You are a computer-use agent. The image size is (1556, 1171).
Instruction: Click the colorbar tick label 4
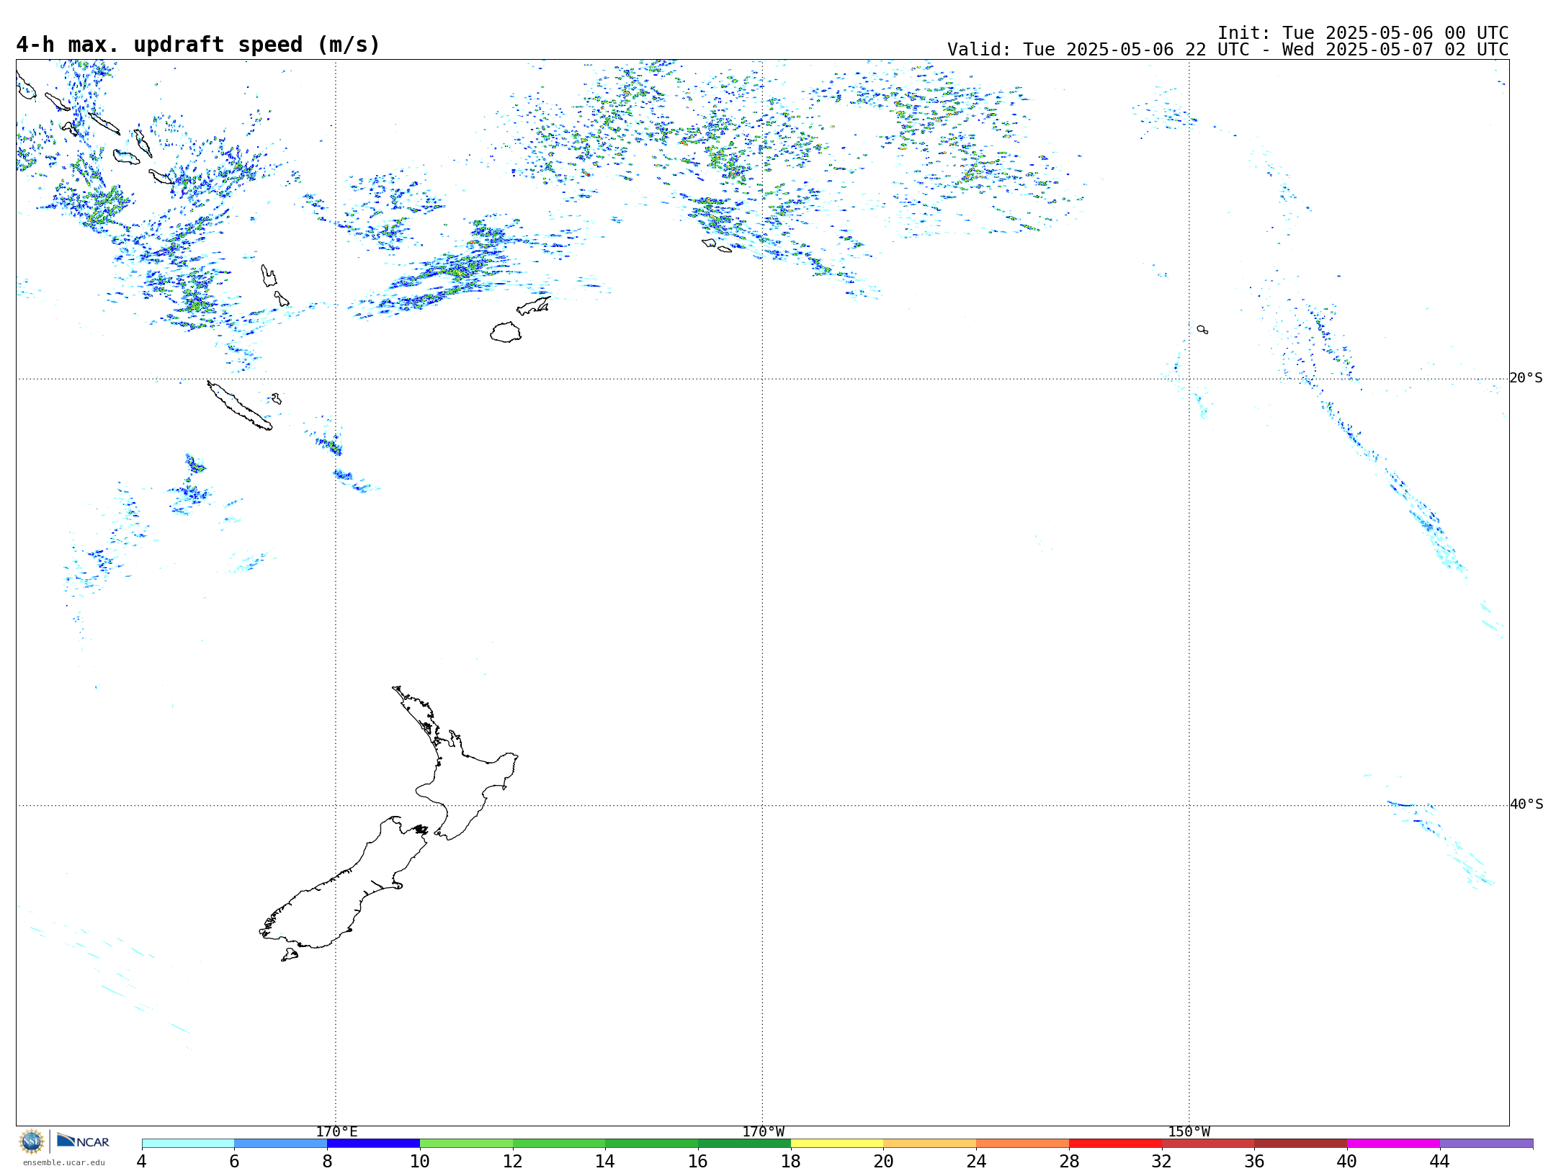[141, 1162]
